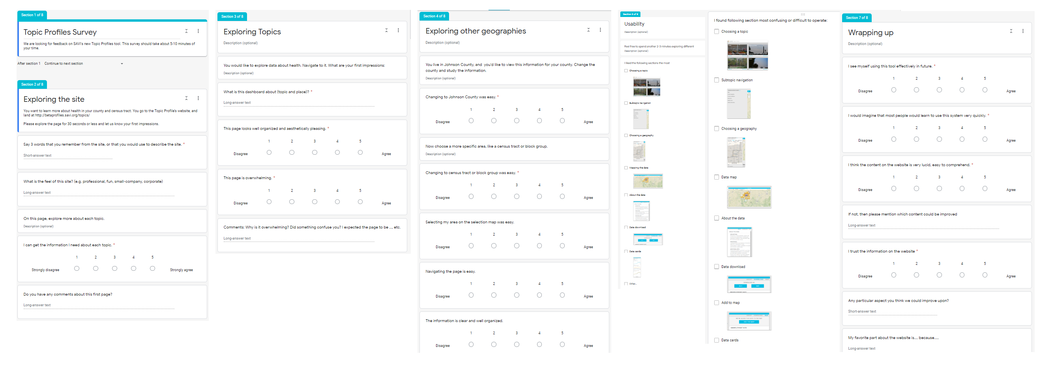The image size is (1039, 371).
Task: Check the Add to map option
Action: tap(716, 302)
